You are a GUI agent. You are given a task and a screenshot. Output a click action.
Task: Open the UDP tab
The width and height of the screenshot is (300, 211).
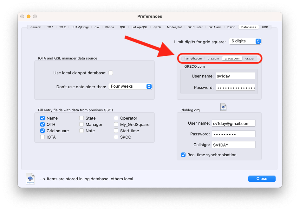click(265, 27)
